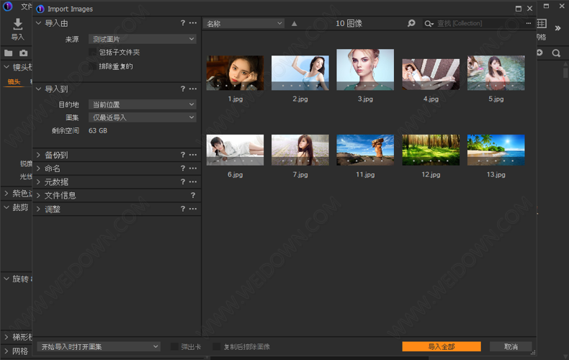This screenshot has height=360, width=569.
Task: Open the Capture camera tool tab
Action: pos(24,53)
